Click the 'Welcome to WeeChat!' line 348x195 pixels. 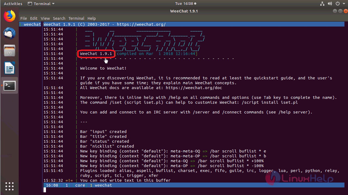pyautogui.click(x=103, y=68)
